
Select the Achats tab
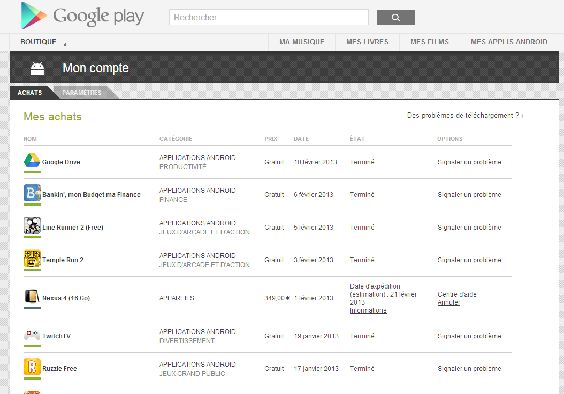(30, 93)
